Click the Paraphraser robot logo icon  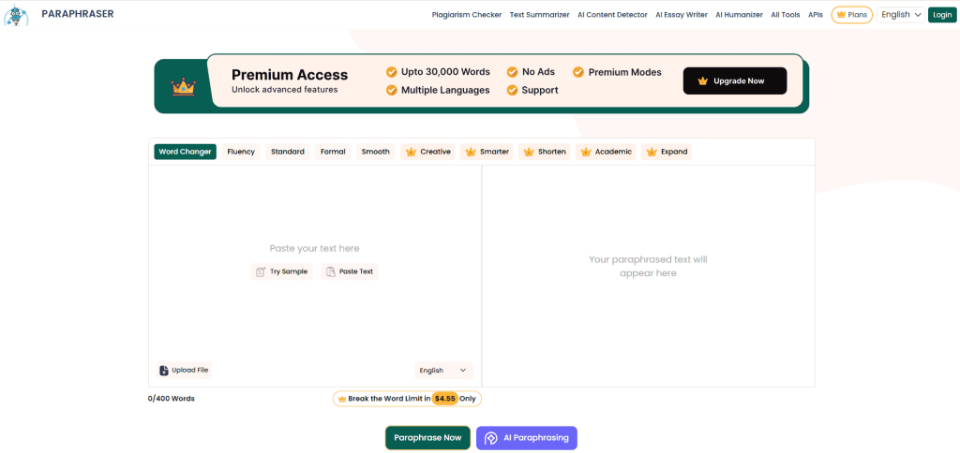tap(17, 14)
